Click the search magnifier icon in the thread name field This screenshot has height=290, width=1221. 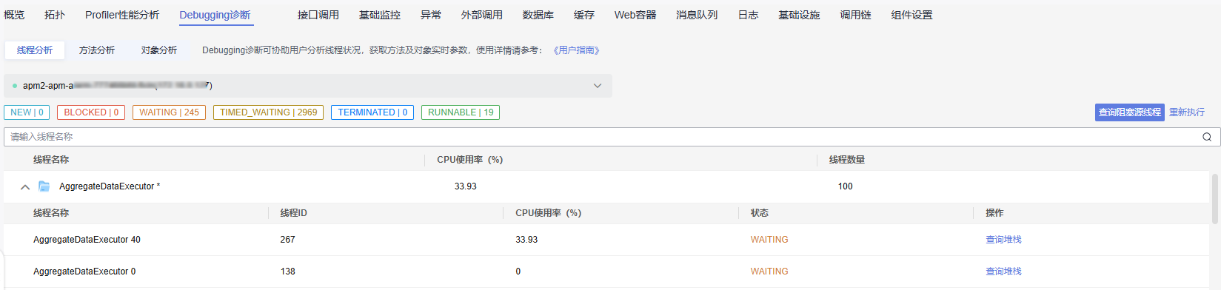pos(1207,137)
